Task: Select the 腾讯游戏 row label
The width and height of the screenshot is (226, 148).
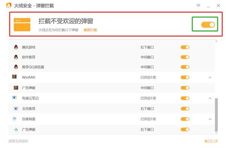Action: point(29,47)
